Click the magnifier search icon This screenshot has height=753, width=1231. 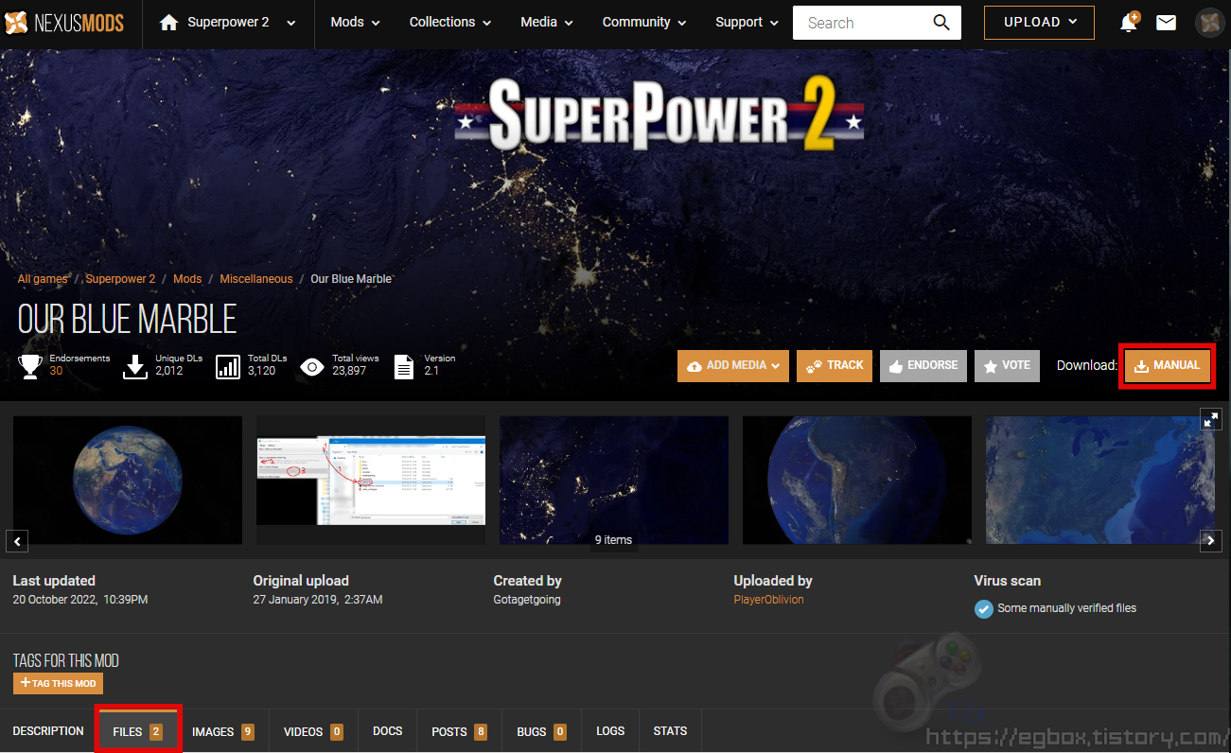click(x=941, y=23)
